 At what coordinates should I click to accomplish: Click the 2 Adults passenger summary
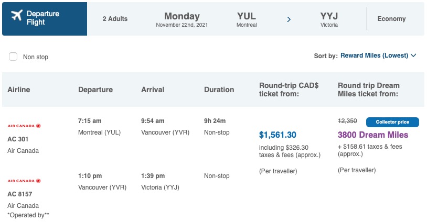[115, 19]
